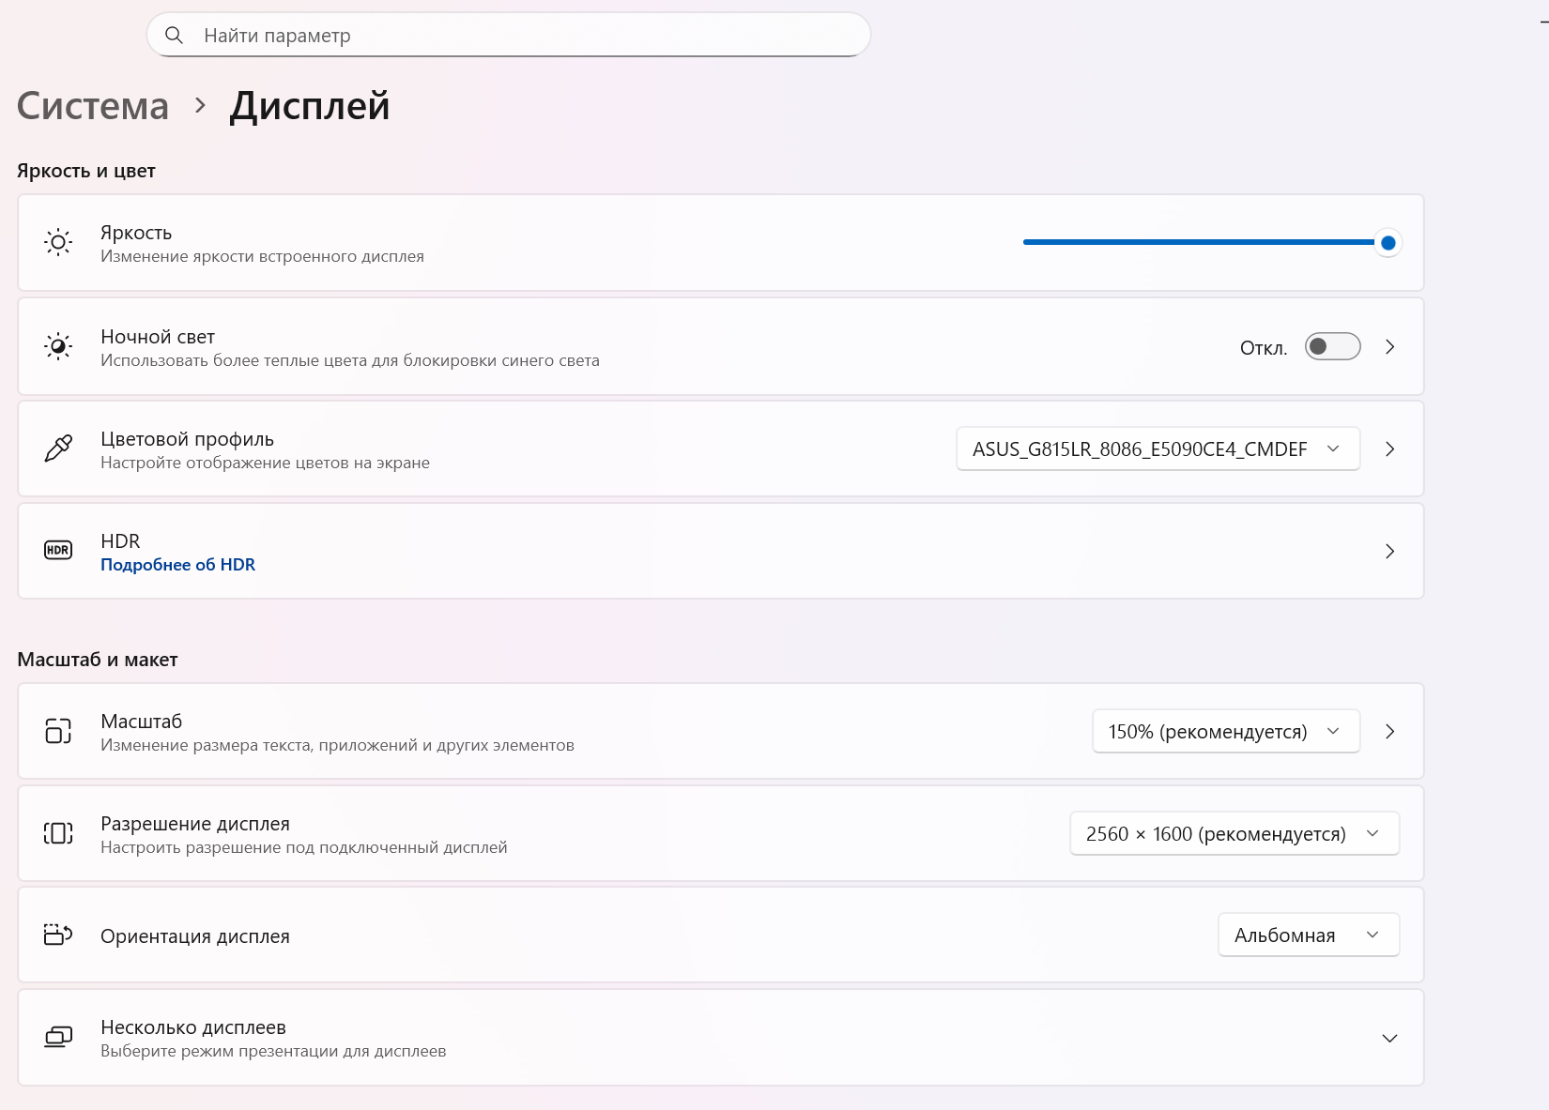Click the HDR row title
Screen dimensions: 1549x1110
pos(120,541)
